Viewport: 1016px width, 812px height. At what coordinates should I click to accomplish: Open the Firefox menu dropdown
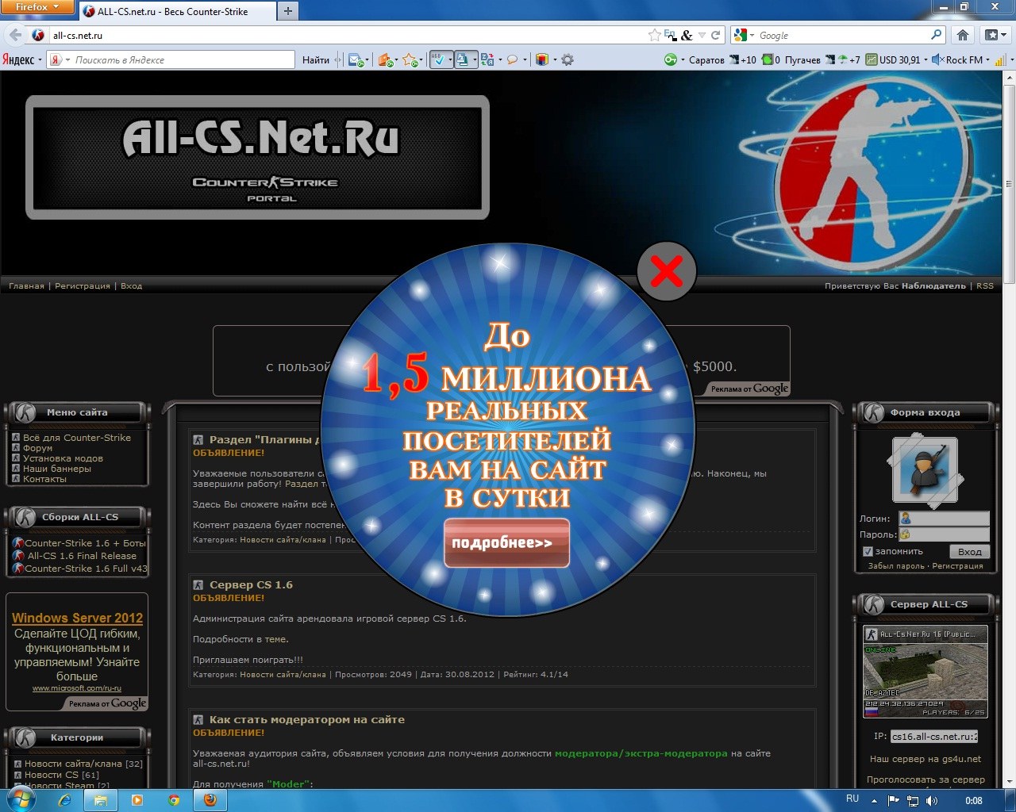37,7
